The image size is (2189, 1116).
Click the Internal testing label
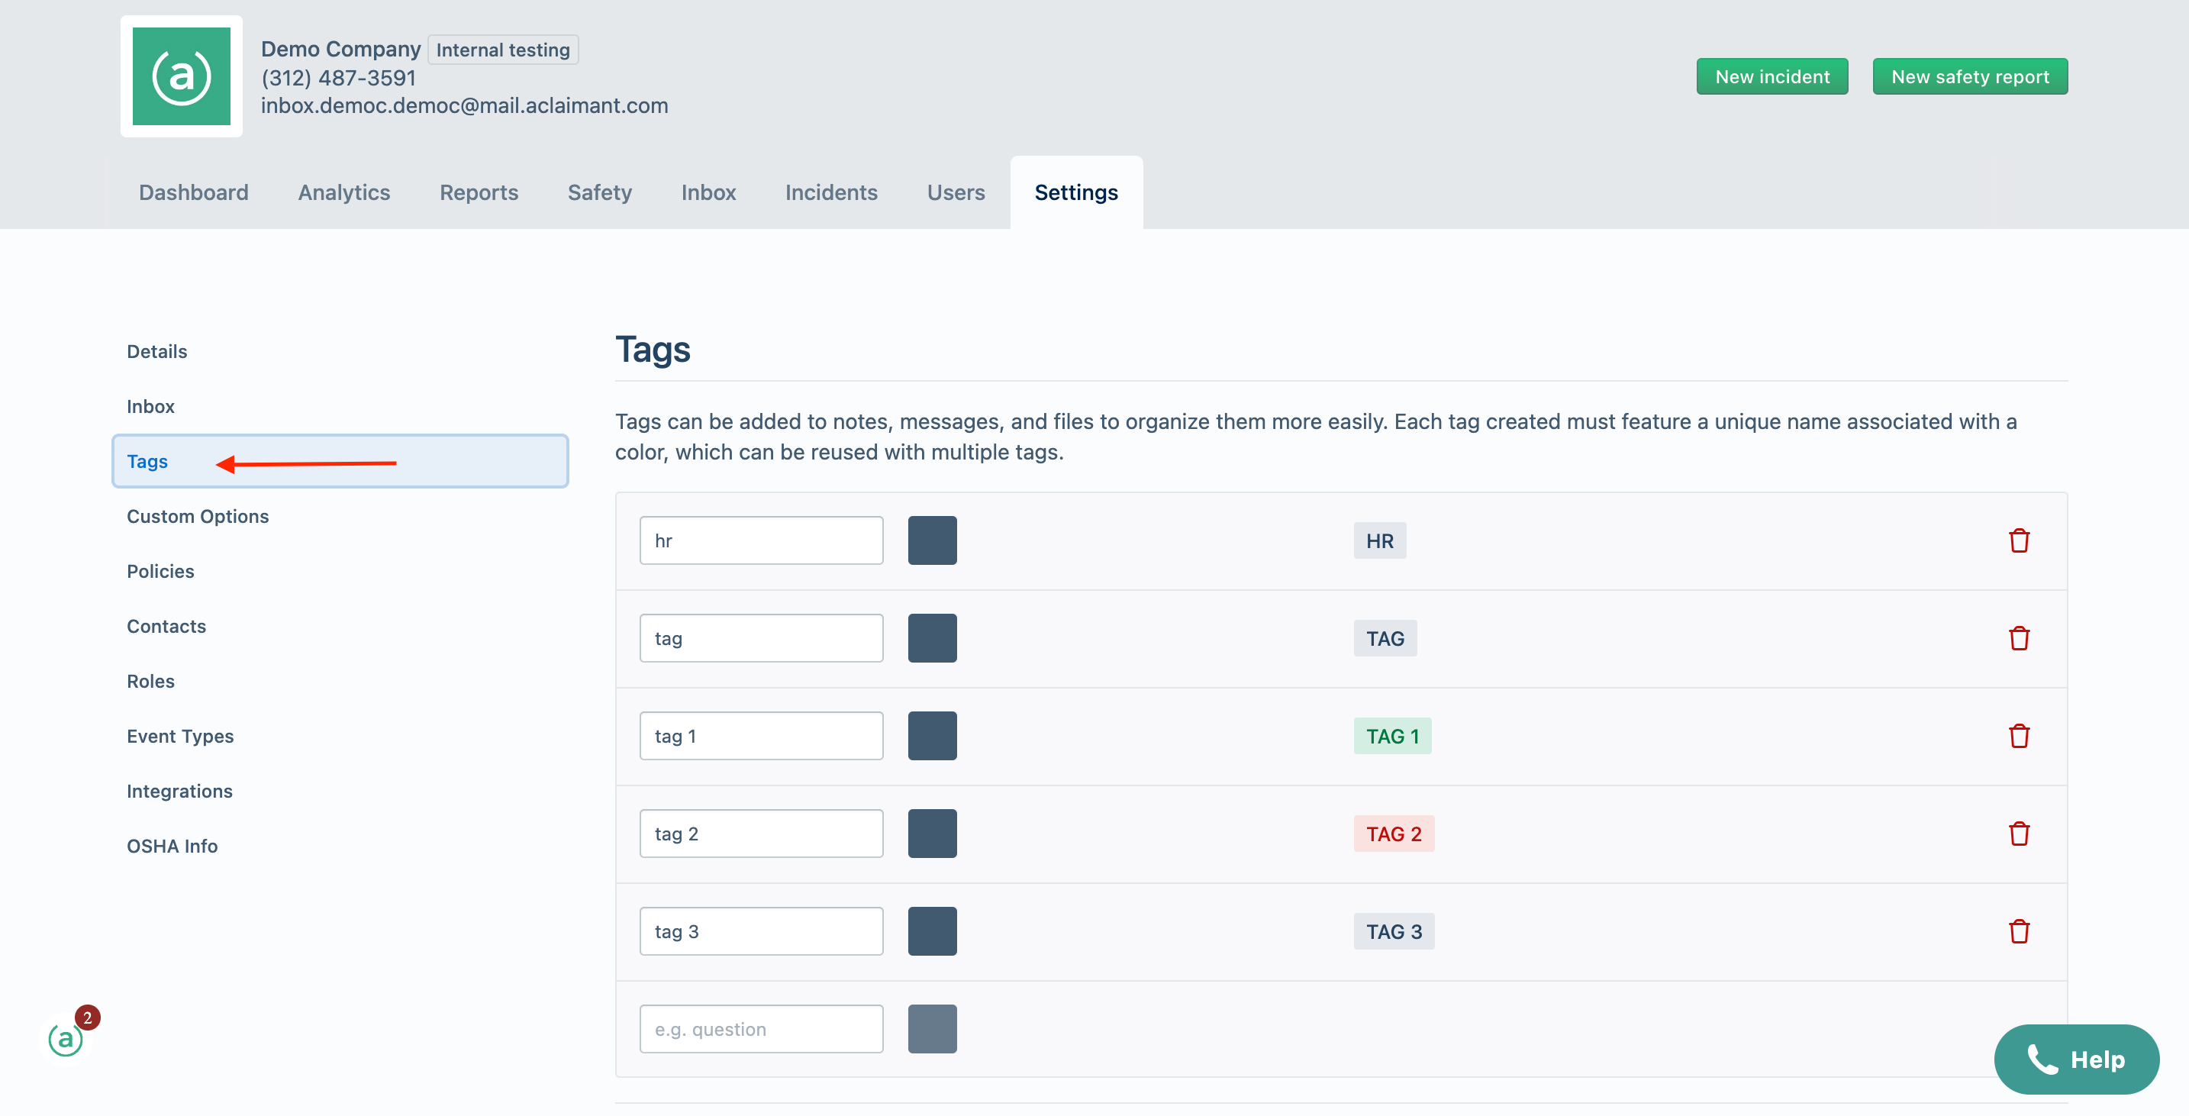[x=503, y=50]
